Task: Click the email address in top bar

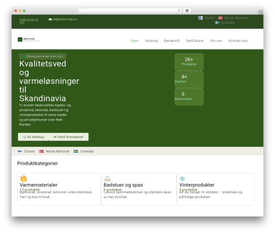Action: 64,19
